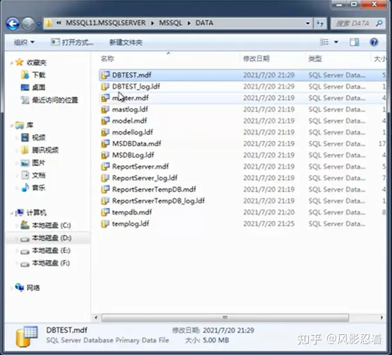Select ReportServerTempDB.mdf file icon
This screenshot has width=392, height=355.
tap(105, 189)
